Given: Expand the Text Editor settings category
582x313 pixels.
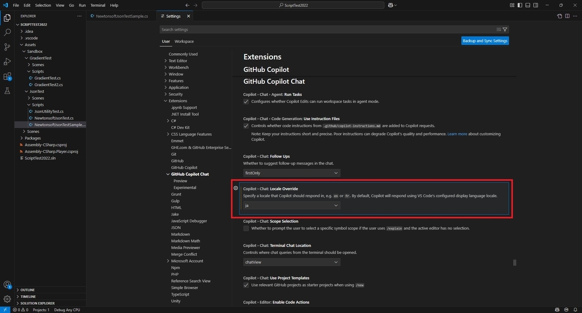Looking at the screenshot, I should click(x=178, y=61).
